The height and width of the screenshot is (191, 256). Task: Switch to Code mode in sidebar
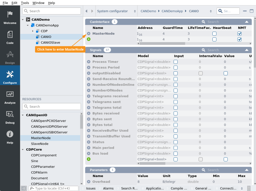pos(10,37)
